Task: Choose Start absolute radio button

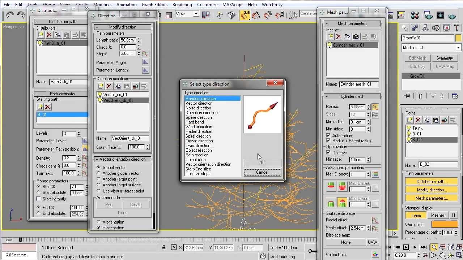Action: tap(39, 193)
